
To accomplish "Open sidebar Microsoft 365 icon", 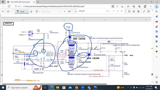I will pyautogui.click(x=157, y=31).
